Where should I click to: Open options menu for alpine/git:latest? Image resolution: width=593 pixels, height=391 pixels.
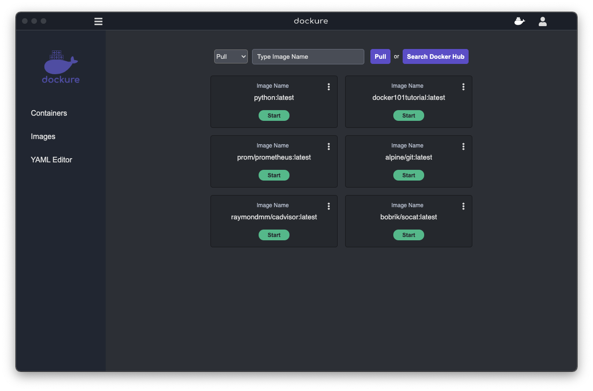(463, 147)
